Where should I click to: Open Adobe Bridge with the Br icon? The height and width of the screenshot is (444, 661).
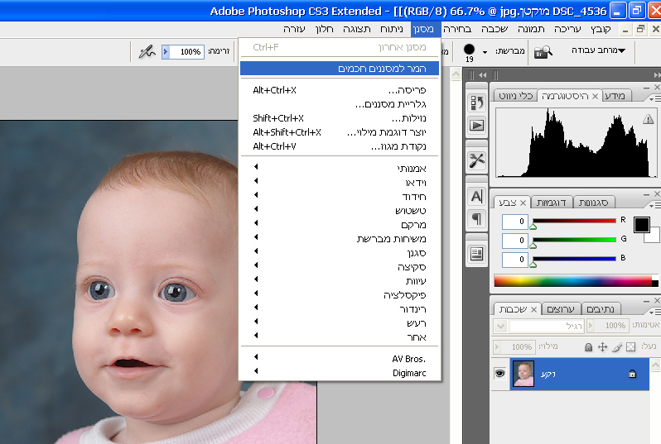543,51
